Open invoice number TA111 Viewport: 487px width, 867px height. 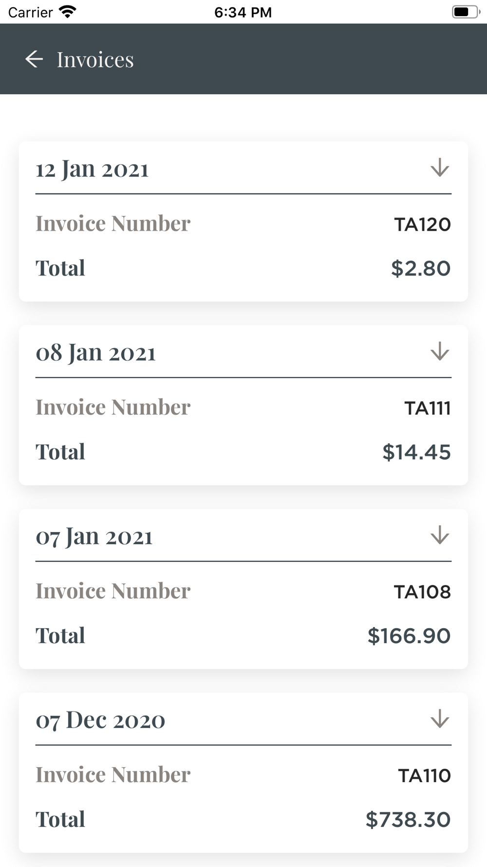(x=428, y=408)
